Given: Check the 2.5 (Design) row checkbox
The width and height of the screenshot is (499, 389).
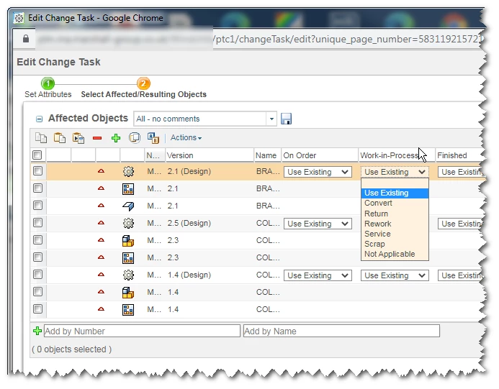Looking at the screenshot, I should pyautogui.click(x=38, y=222).
